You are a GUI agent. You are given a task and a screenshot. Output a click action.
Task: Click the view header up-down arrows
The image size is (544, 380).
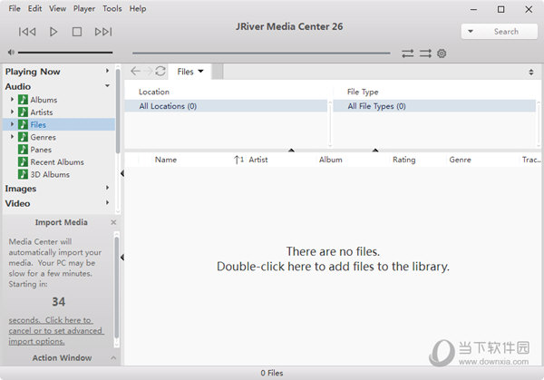tap(530, 72)
